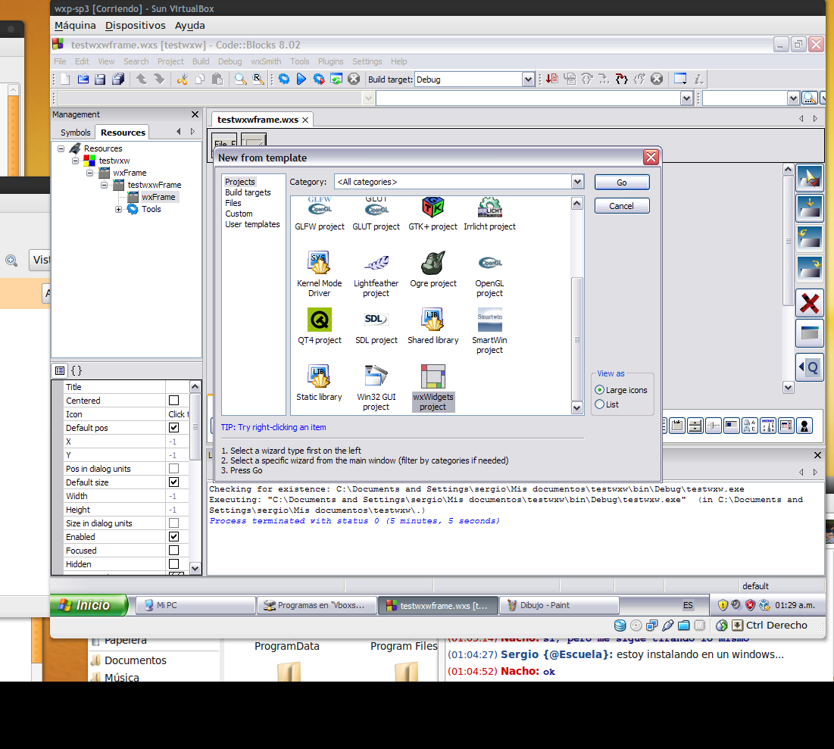Image resolution: width=834 pixels, height=749 pixels.
Task: Uncheck the Default size property
Action: (x=172, y=482)
